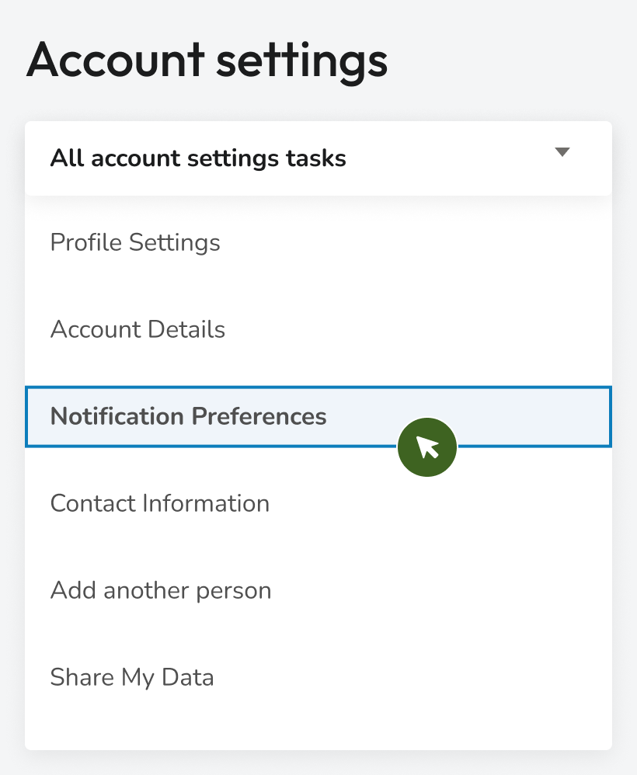Select Profile Settings from the list
This screenshot has height=775, width=637.
click(x=135, y=242)
